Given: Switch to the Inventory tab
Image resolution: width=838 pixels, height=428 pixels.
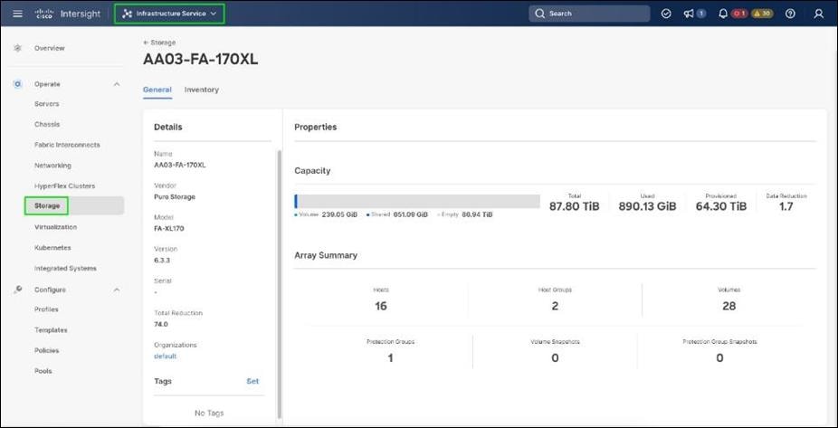Looking at the screenshot, I should coord(202,90).
